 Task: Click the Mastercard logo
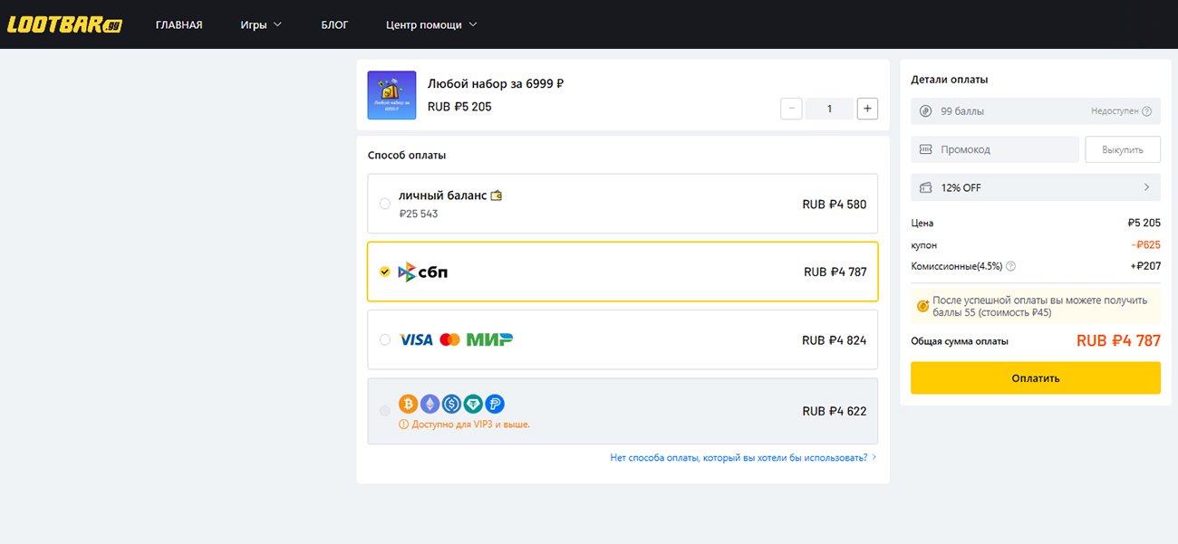tap(449, 340)
